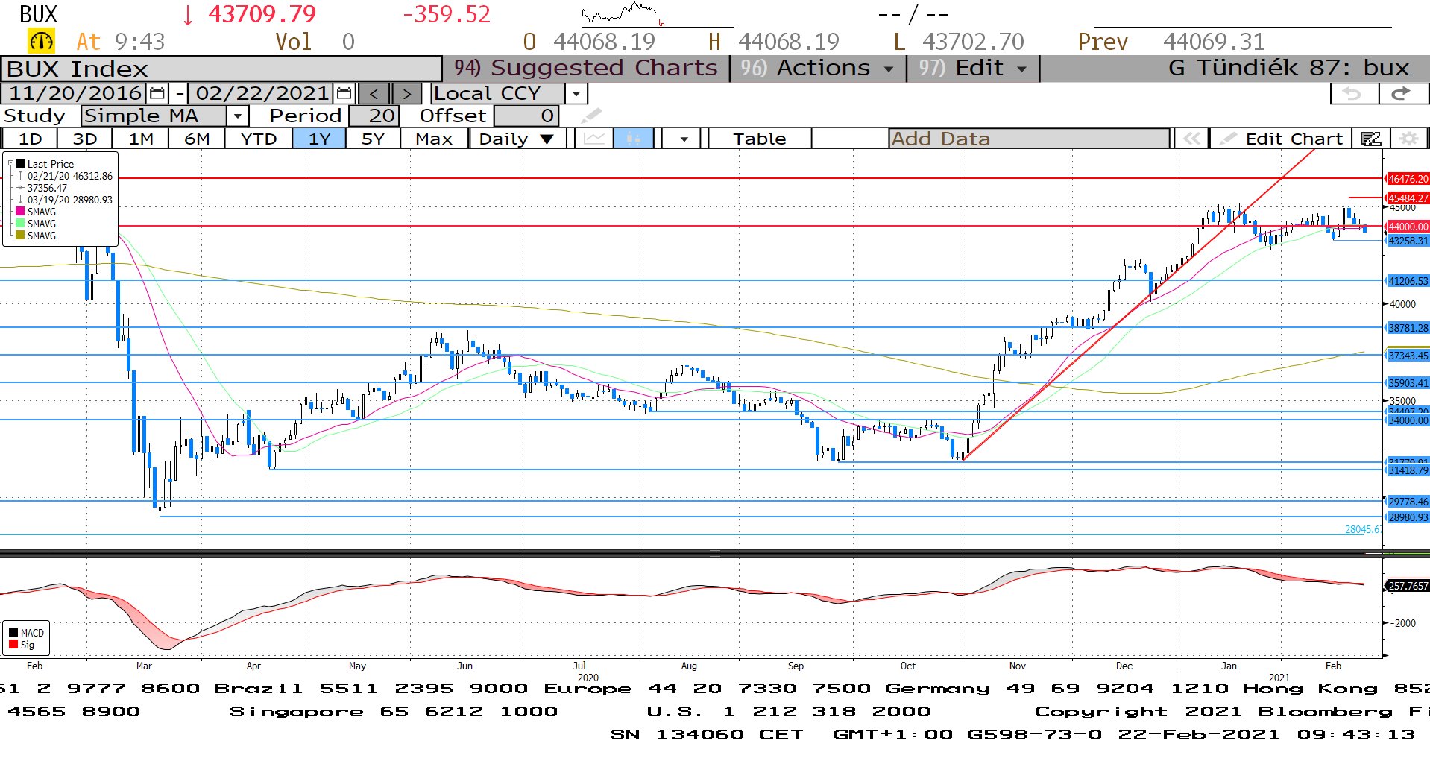
Task: Click the 02/21/20 46312.86 high legend entry
Action: pos(70,176)
